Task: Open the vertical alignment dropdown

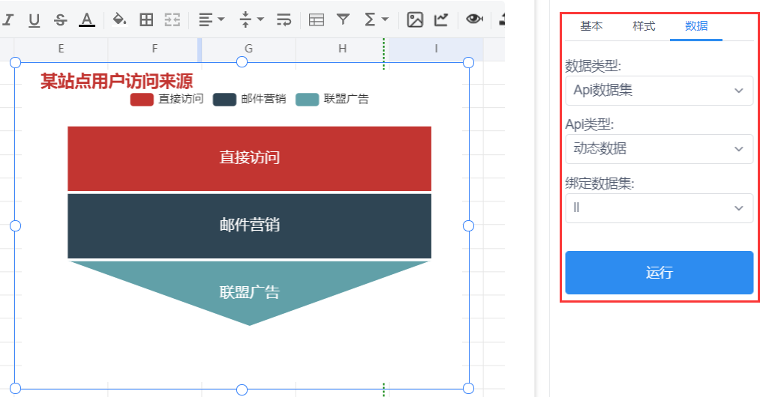Action: coord(251,19)
